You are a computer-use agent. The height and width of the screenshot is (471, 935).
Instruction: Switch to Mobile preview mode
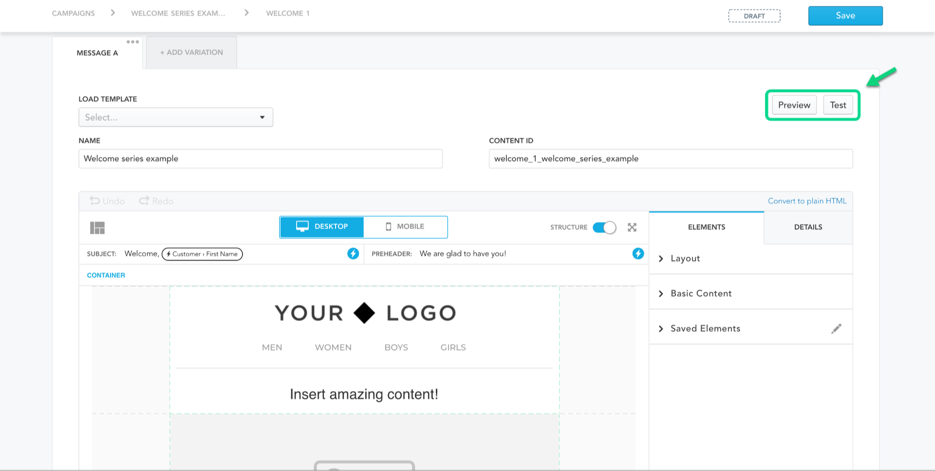(x=405, y=227)
